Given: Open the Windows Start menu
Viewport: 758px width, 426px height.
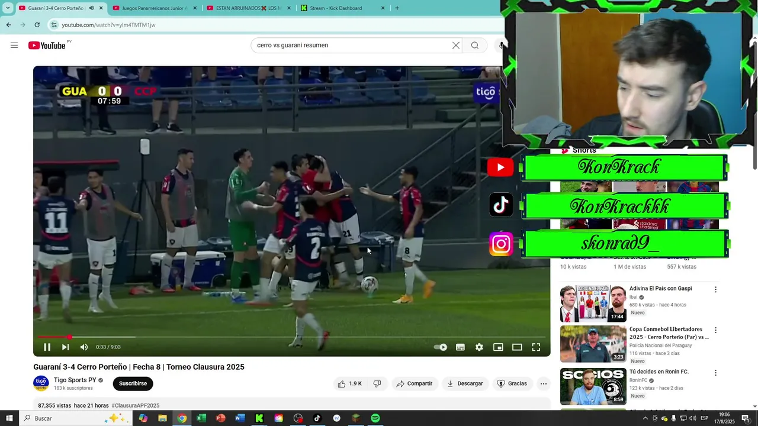Looking at the screenshot, I should click(x=9, y=418).
